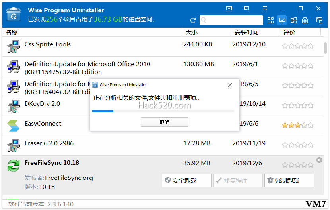This screenshot has width=330, height=210.
Task: Click the 正在分析相关的文件 dialog message
Action: [147, 97]
